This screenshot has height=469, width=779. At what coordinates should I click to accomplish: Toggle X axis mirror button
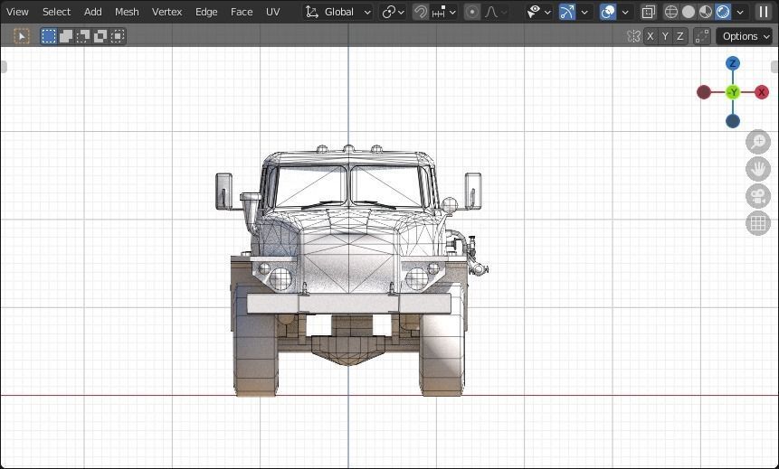tap(650, 36)
